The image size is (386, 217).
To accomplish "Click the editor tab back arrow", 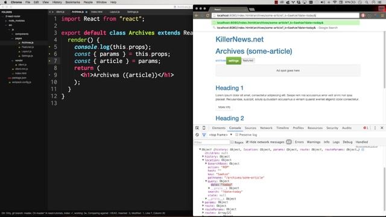I will coord(49,12).
